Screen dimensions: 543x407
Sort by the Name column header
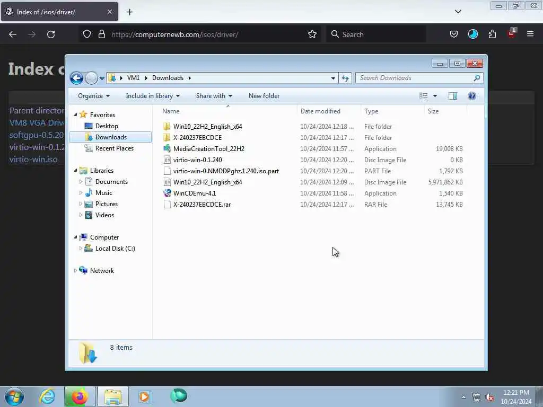point(228,111)
